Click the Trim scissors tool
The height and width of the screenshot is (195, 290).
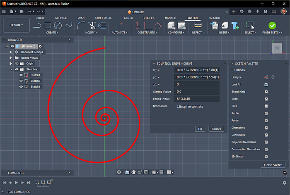(x=92, y=26)
